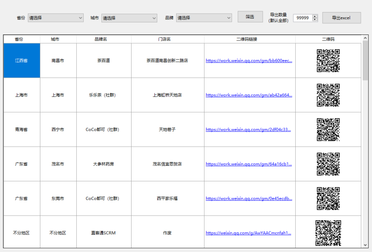The width and height of the screenshot is (372, 252).
Task: Select the 大参林药房 cell
Action: coord(104,164)
